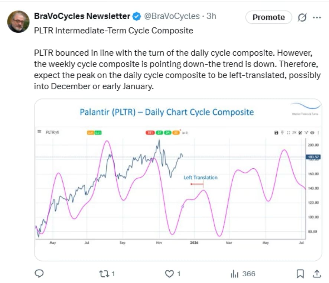Open the BraVoCycles Newsletter display name
329x283 pixels.
(82, 16)
